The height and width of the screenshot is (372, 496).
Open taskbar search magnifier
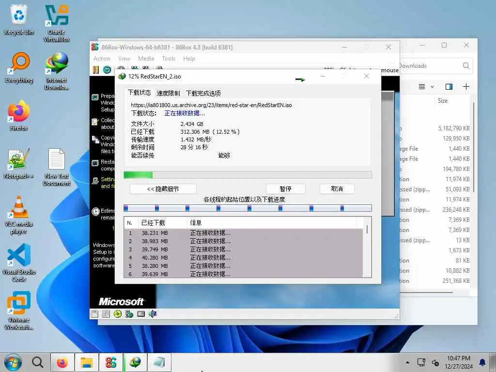tap(38, 362)
